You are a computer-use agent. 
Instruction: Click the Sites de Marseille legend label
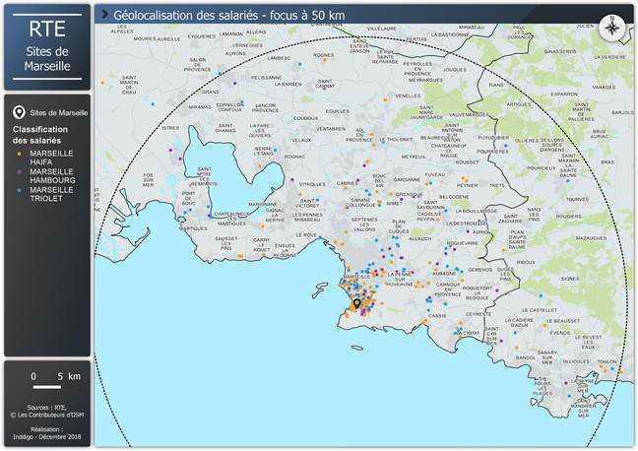coord(59,113)
